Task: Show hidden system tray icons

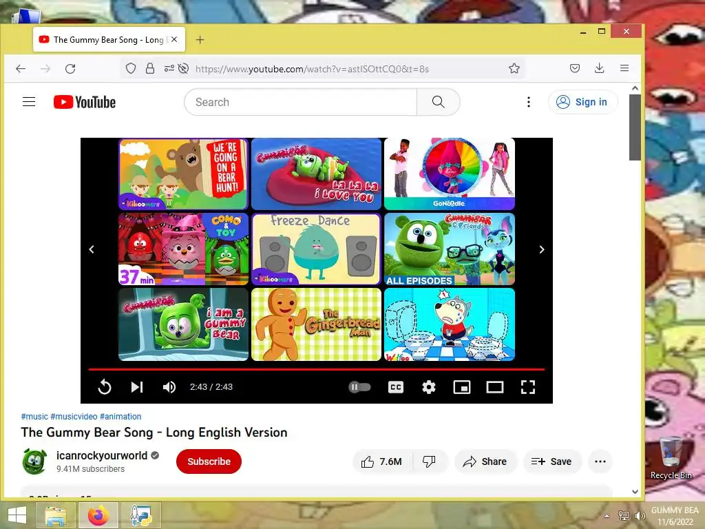Action: tap(607, 516)
